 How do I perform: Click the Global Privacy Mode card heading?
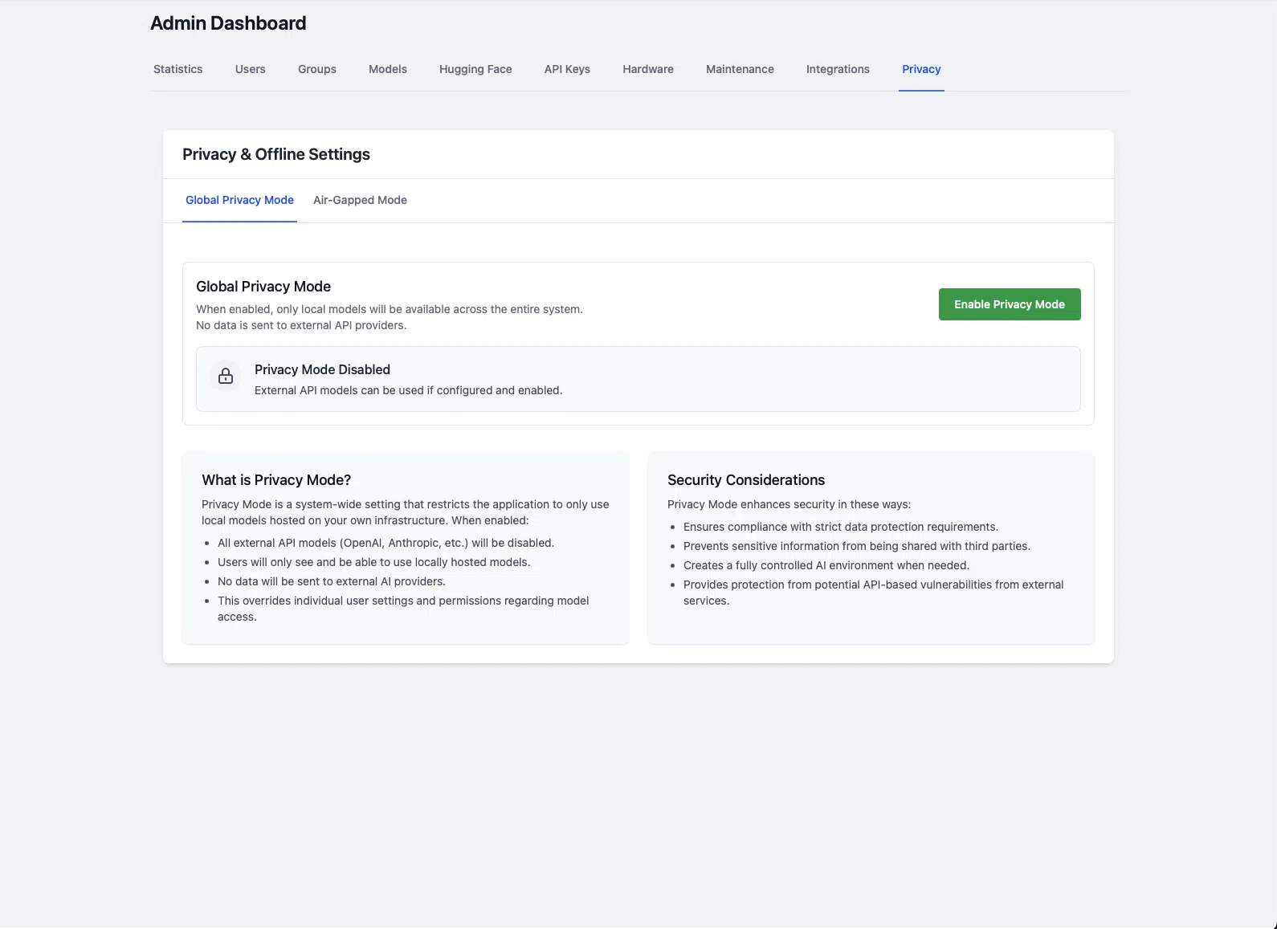263,287
